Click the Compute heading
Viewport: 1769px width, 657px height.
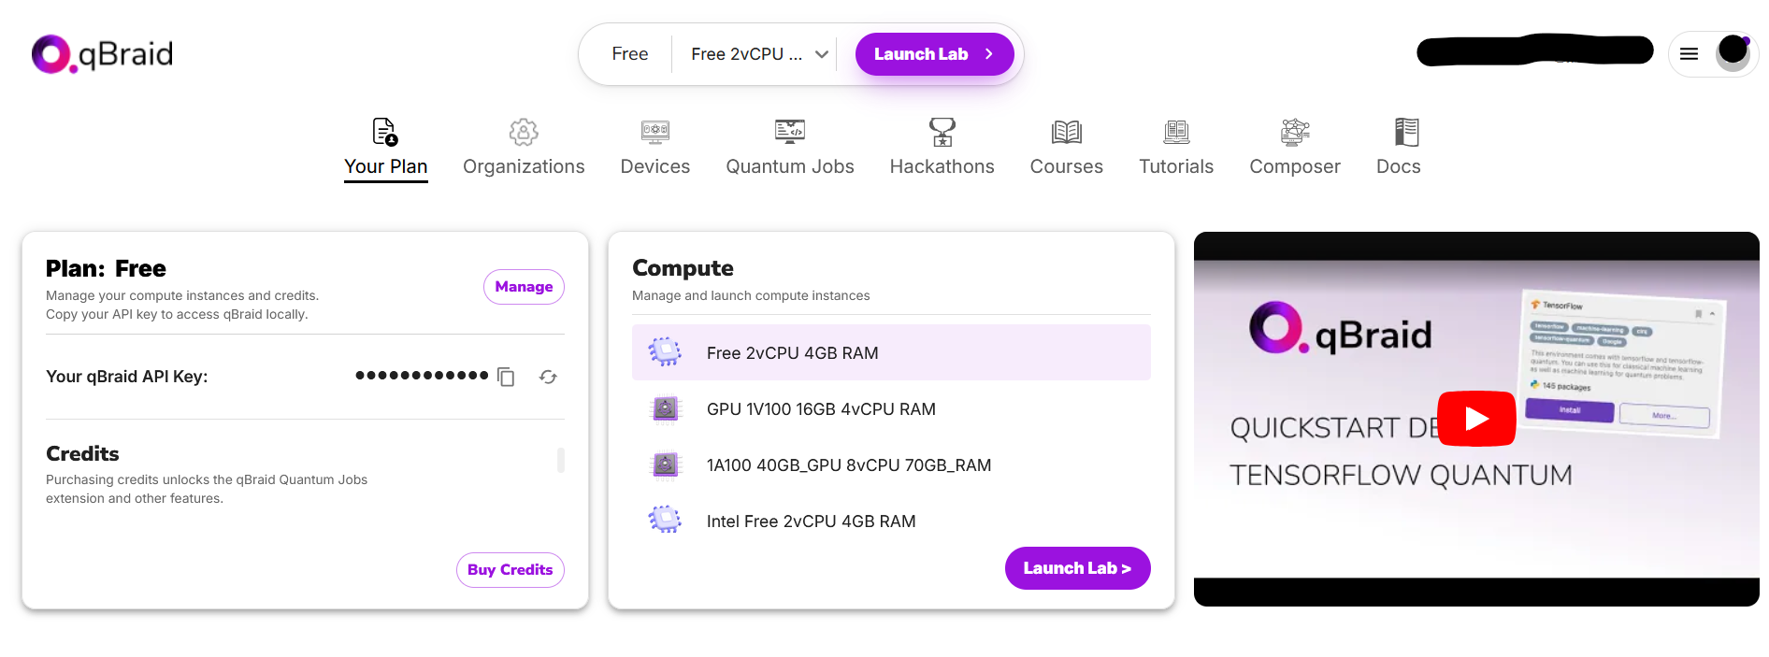[683, 268]
